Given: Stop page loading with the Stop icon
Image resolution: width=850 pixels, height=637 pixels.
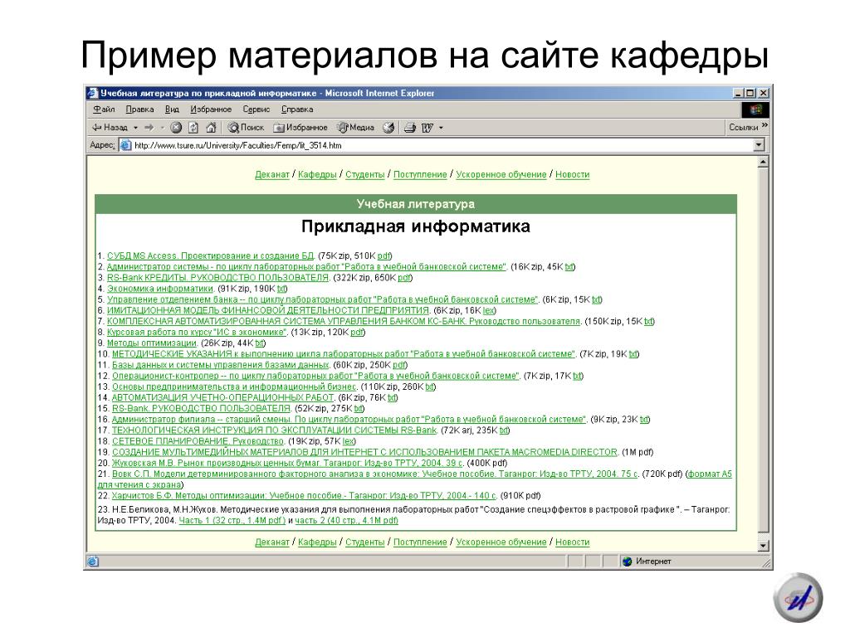Looking at the screenshot, I should click(176, 127).
